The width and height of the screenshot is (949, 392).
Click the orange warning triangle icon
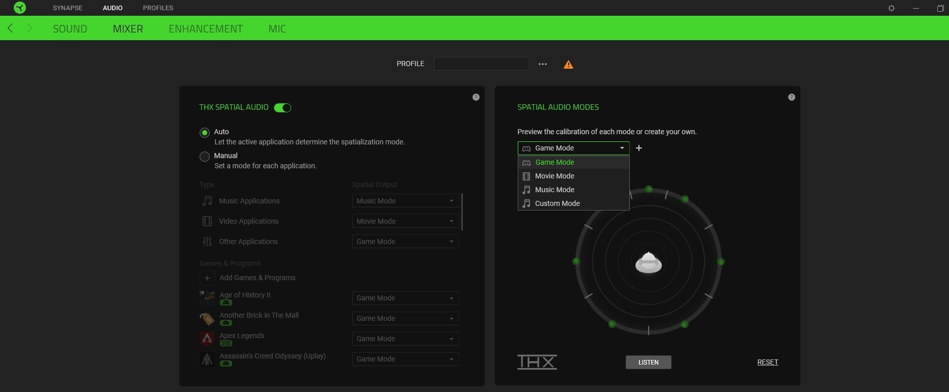click(568, 65)
